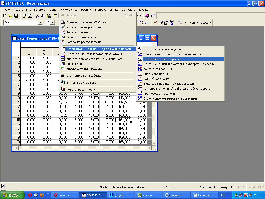Click the cell with value 23,400
Screen dimensions: 265x199
92,98
